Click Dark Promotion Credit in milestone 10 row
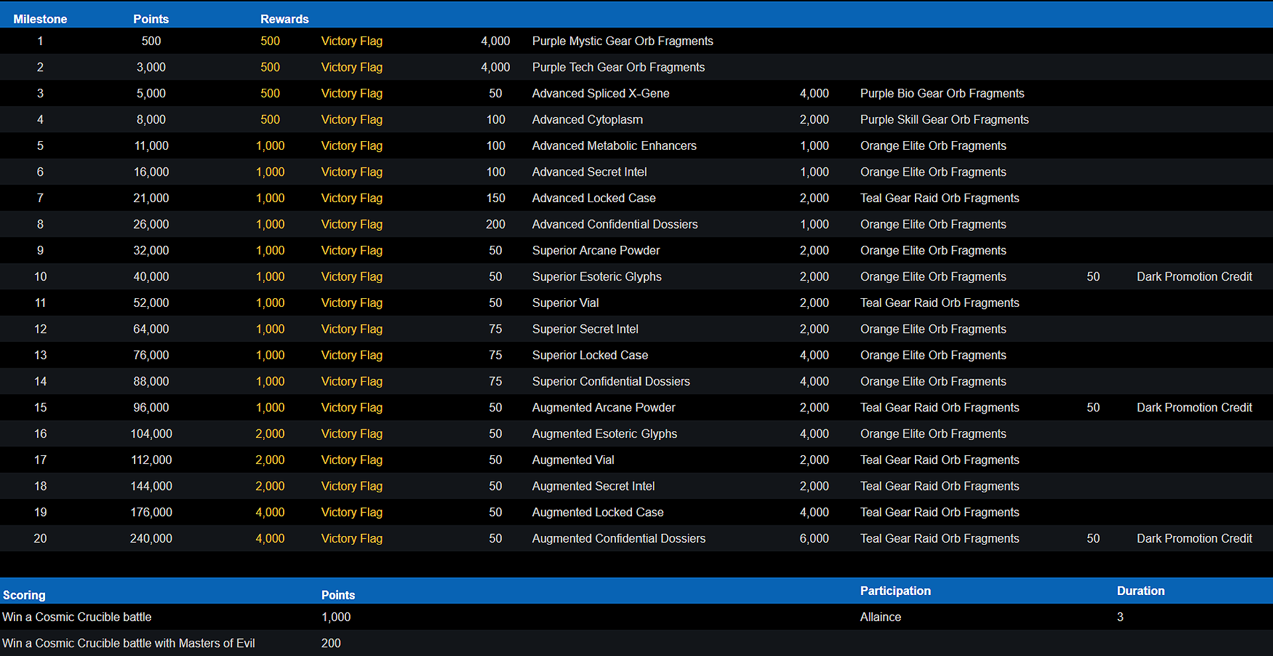The height and width of the screenshot is (656, 1273). [1194, 277]
